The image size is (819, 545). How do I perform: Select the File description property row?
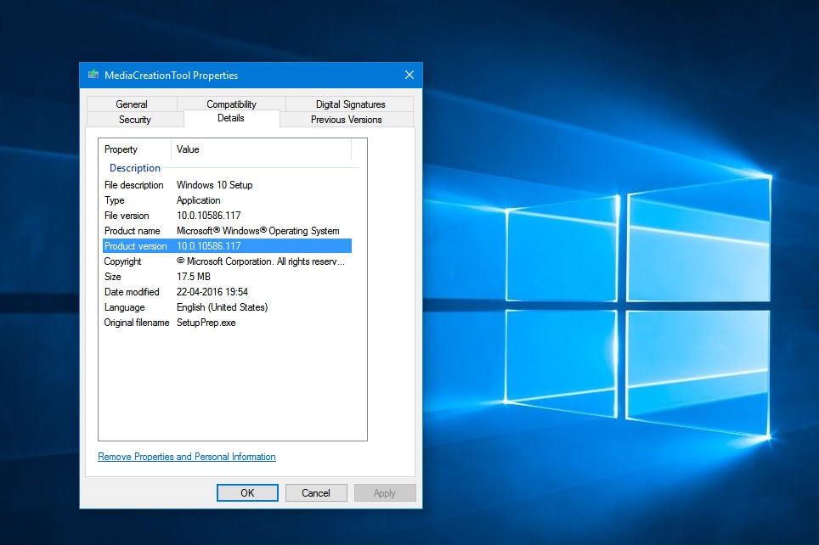pos(134,185)
